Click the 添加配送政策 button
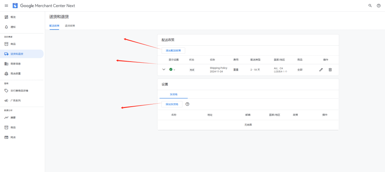 (x=173, y=51)
